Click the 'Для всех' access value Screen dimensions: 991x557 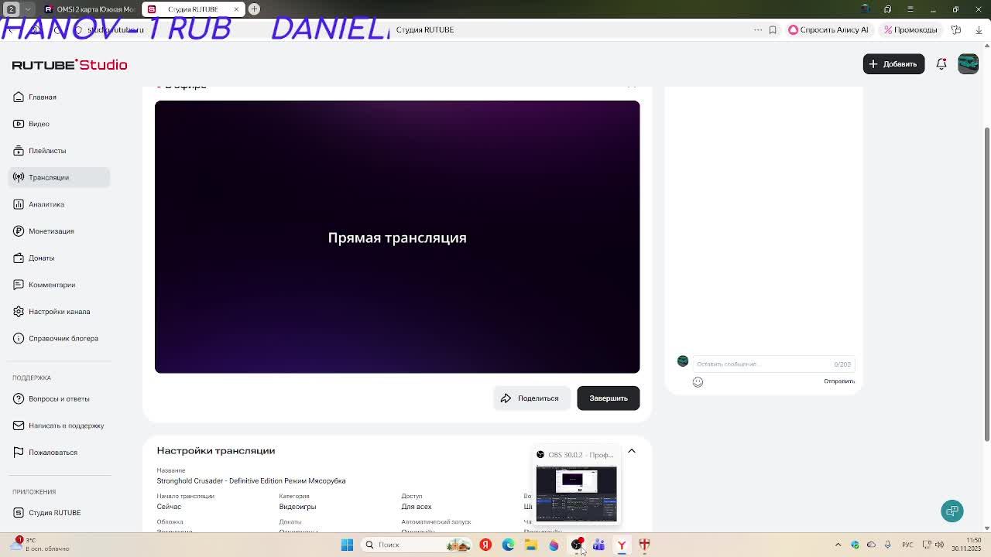[416, 507]
